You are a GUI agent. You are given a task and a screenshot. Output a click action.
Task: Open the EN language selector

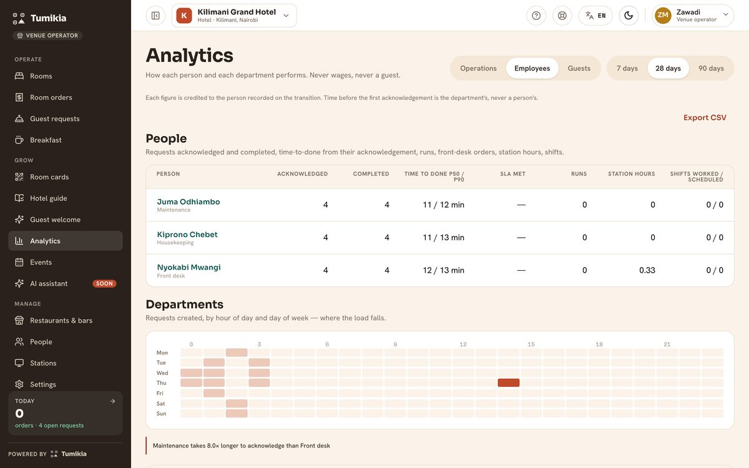[595, 16]
